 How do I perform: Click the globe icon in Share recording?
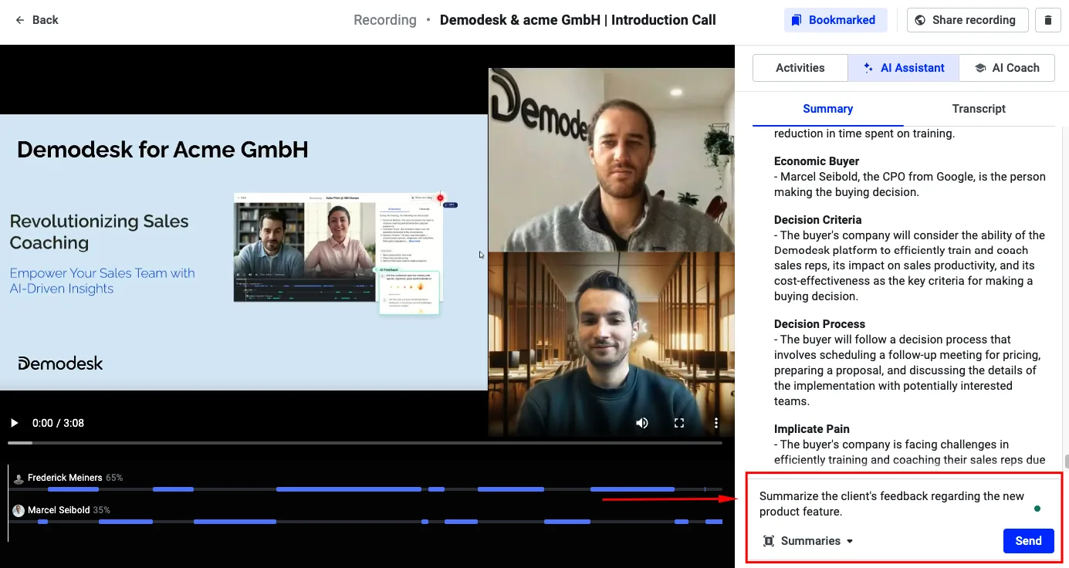pyautogui.click(x=920, y=20)
